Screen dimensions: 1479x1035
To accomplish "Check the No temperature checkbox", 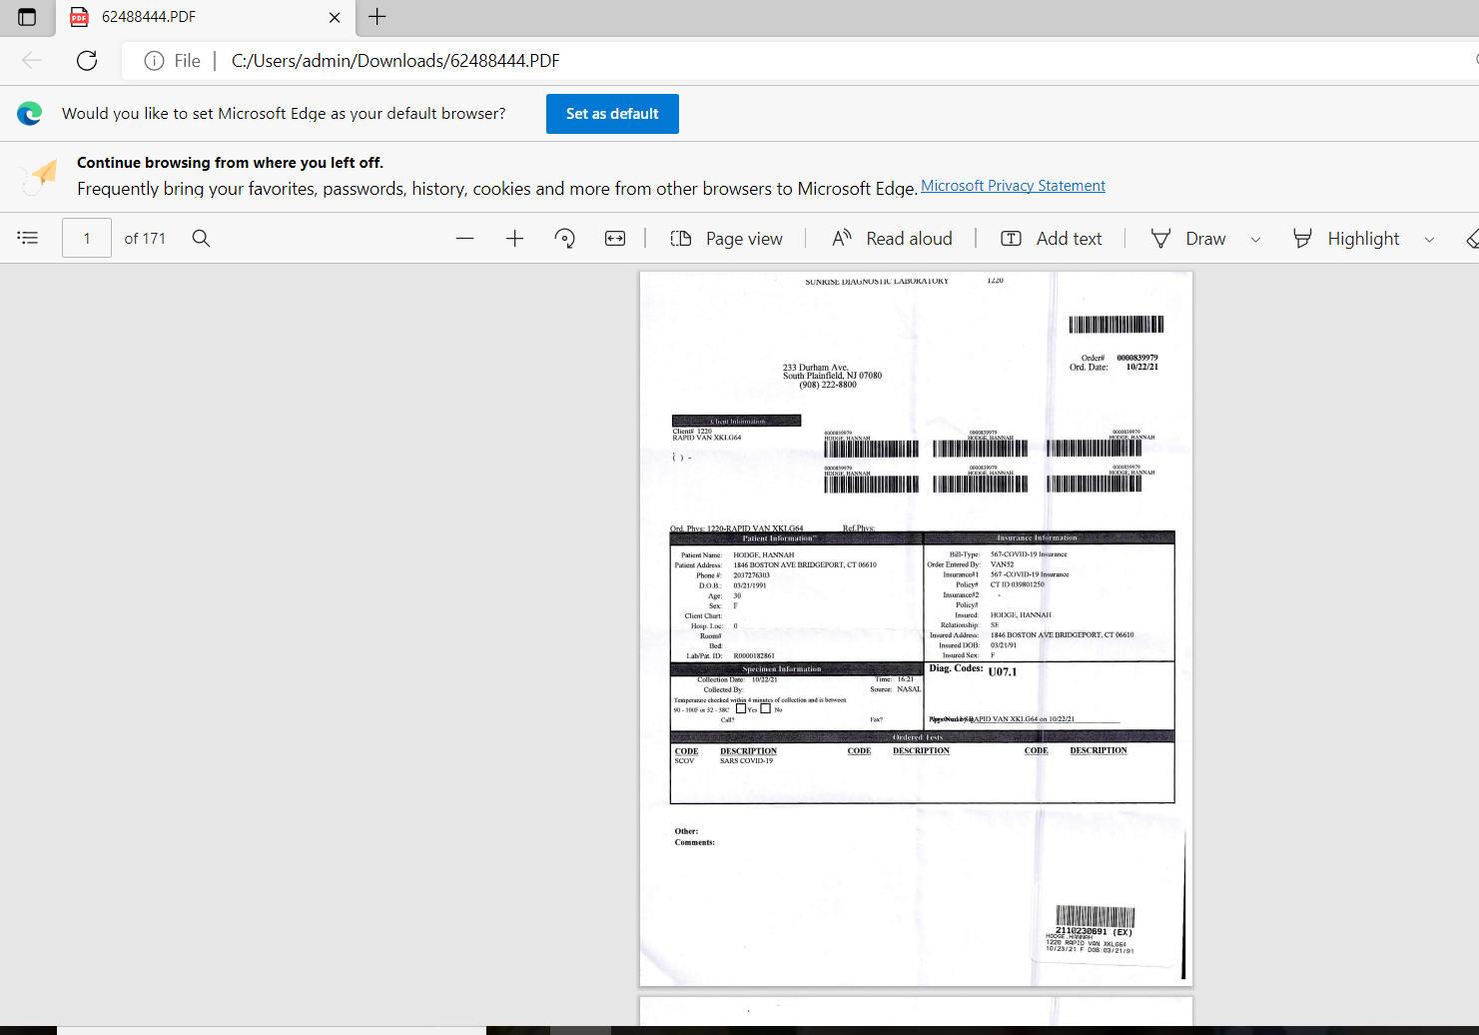I will point(765,708).
